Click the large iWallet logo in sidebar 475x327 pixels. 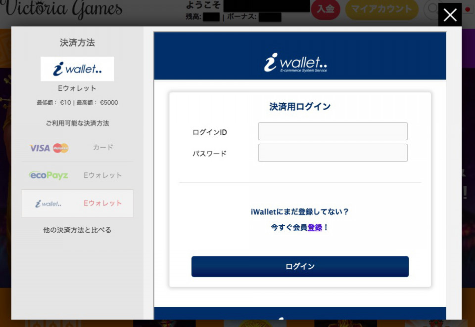pos(77,69)
